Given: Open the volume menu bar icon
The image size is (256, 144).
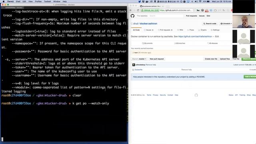Looking at the screenshot, I should coord(196,2).
